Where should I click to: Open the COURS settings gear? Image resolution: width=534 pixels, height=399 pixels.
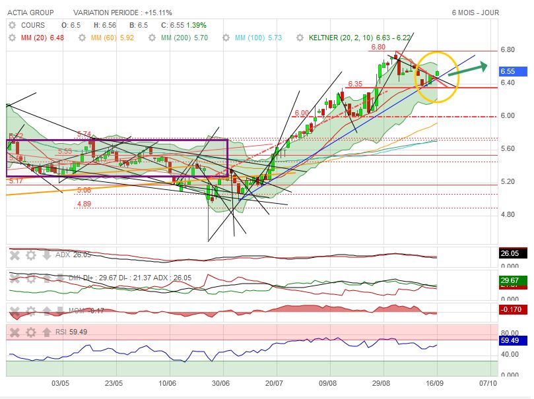tap(13, 25)
